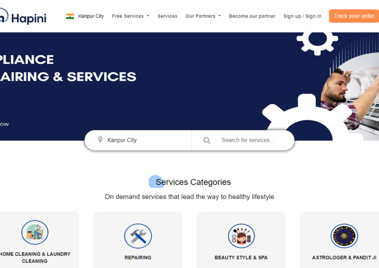
Task: Click the India flag icon
Action: 70,16
